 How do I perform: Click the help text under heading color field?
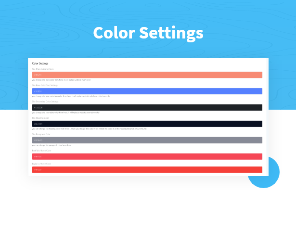pyautogui.click(x=89, y=129)
